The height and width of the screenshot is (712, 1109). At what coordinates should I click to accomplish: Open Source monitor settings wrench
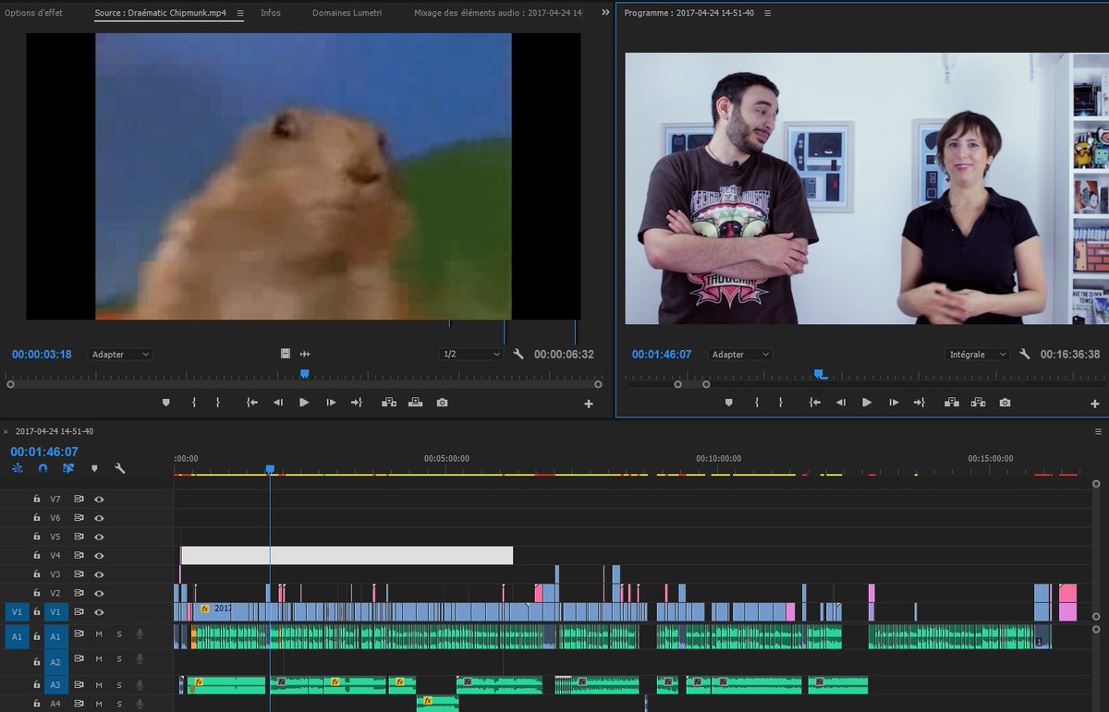(x=518, y=354)
